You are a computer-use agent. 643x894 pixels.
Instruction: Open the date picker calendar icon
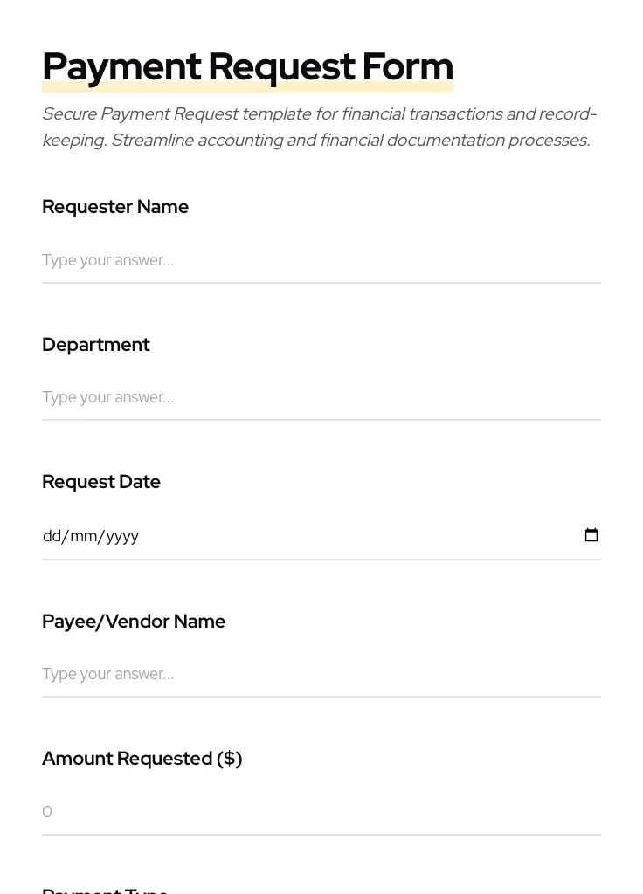[x=591, y=534]
